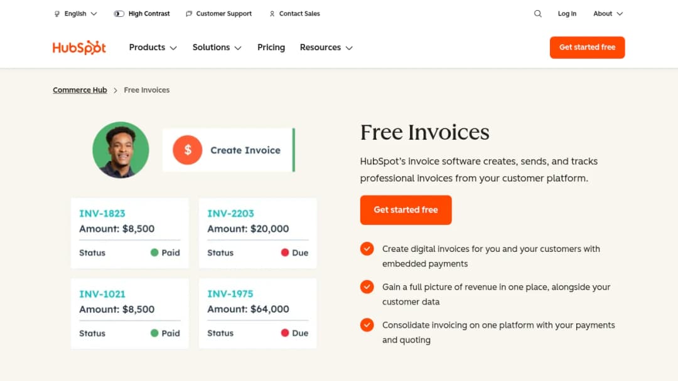
Task: Click the checkmark icon beside consolidate invoicing bullet
Action: [367, 325]
